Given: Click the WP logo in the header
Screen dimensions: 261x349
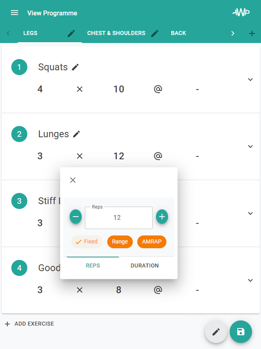Looking at the screenshot, I should click(x=241, y=12).
